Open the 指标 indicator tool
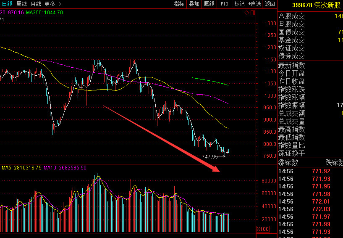This screenshot has height=238, width=343. point(179,4)
